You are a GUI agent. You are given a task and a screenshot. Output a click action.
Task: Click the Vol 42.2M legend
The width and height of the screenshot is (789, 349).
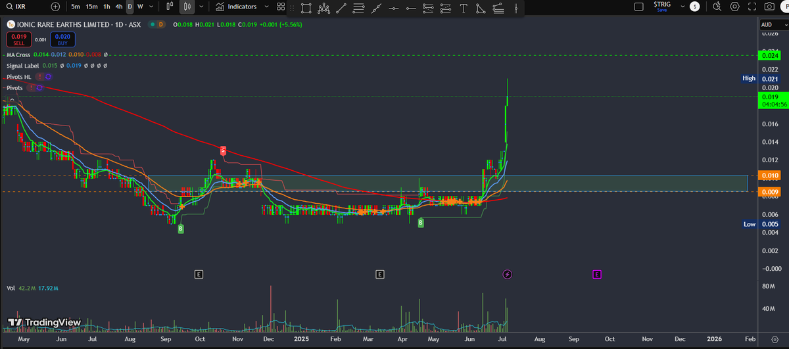(32, 289)
